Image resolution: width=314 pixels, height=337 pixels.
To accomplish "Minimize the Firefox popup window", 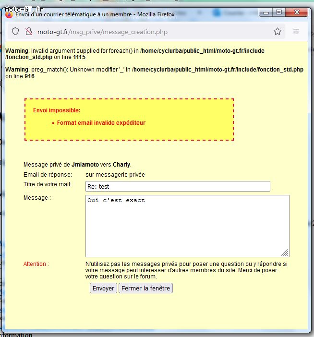I will click(x=266, y=12).
